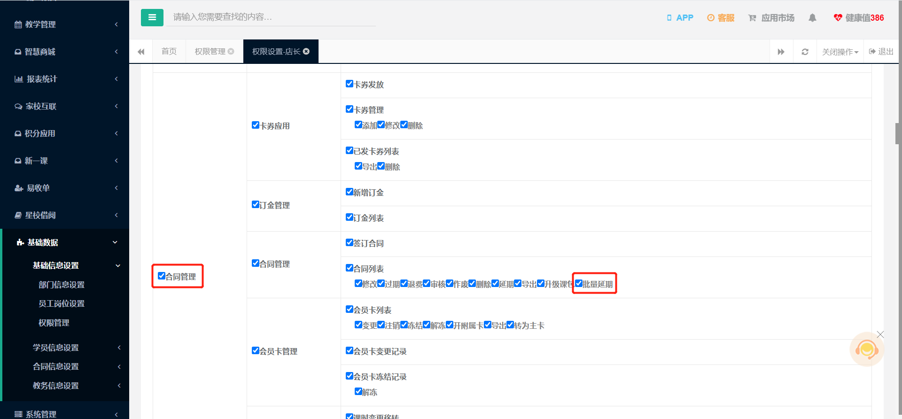The height and width of the screenshot is (419, 902).
Task: Click the 应用市场 shopping cart icon
Action: coord(752,18)
